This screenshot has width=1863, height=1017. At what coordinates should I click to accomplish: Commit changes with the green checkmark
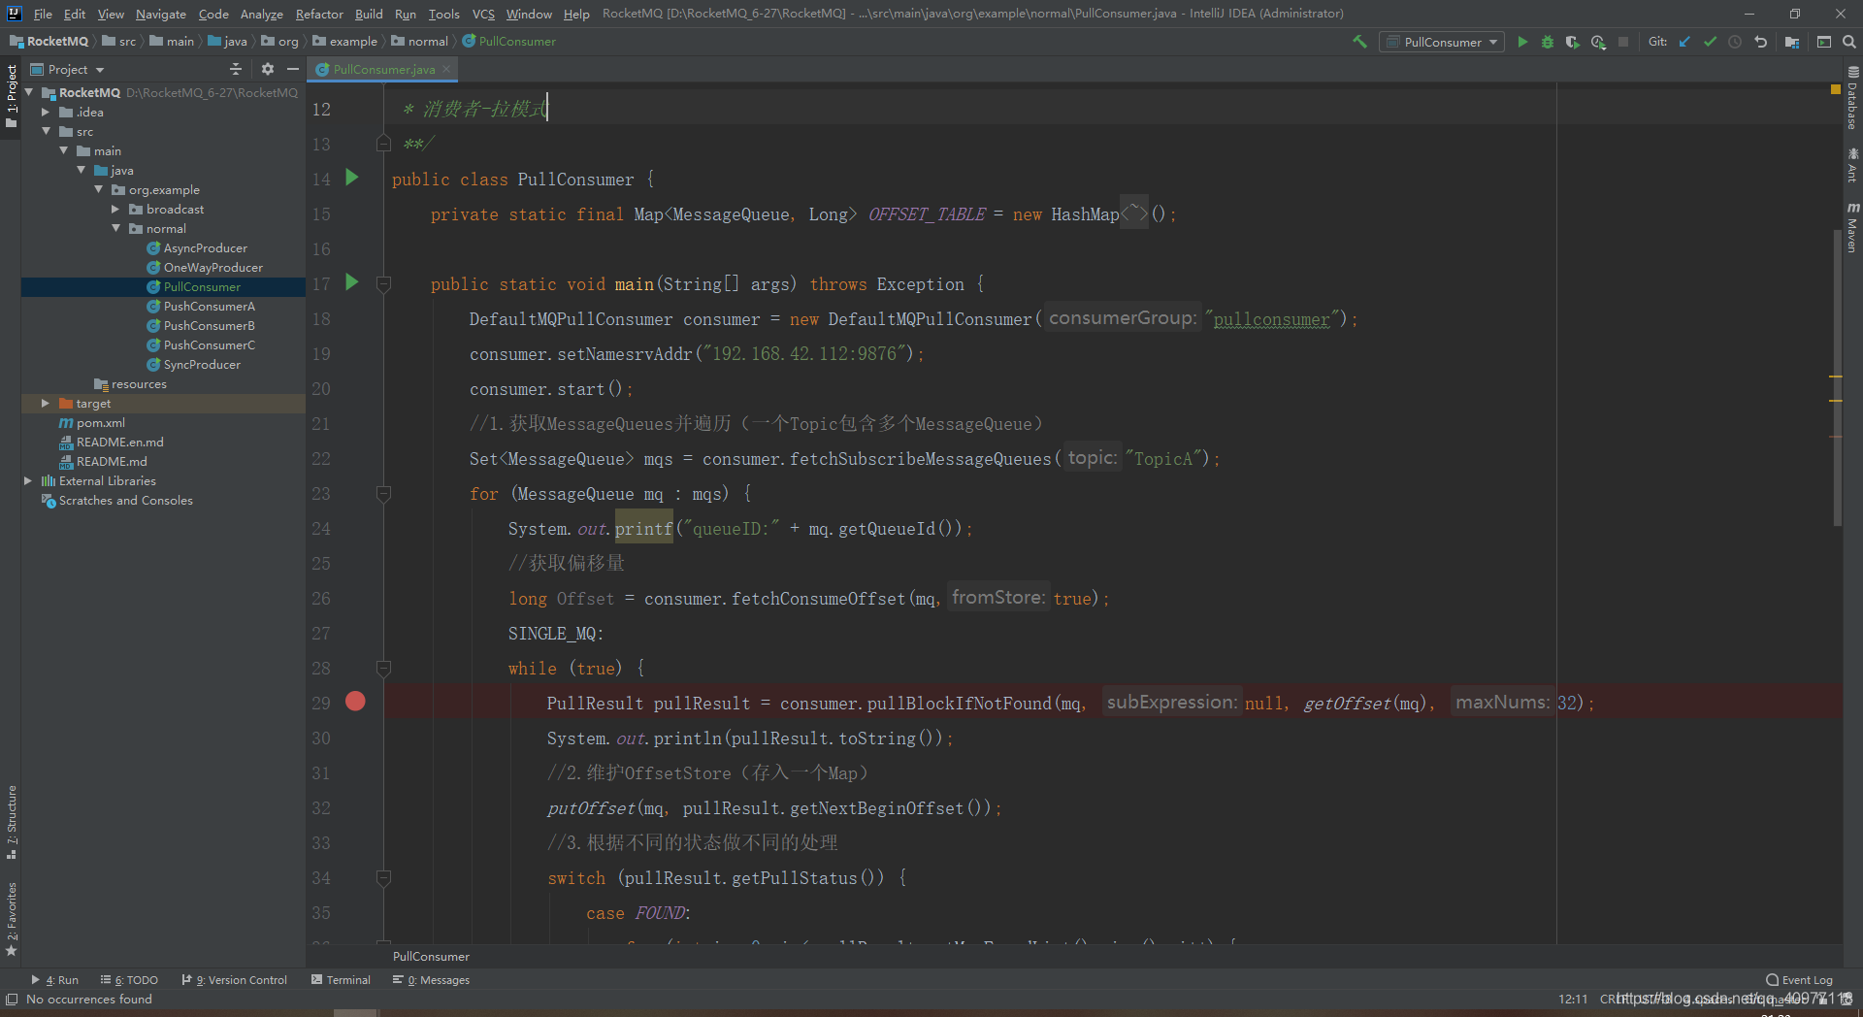pyautogui.click(x=1710, y=42)
